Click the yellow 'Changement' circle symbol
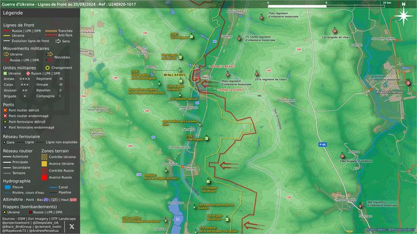 click(48, 68)
